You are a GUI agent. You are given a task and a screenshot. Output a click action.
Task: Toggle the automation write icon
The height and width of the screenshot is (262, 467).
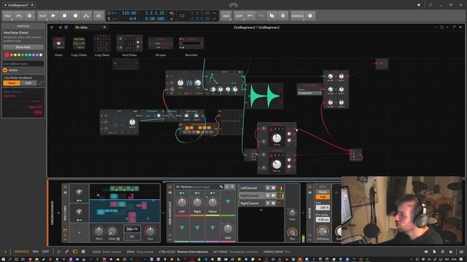coord(86,16)
